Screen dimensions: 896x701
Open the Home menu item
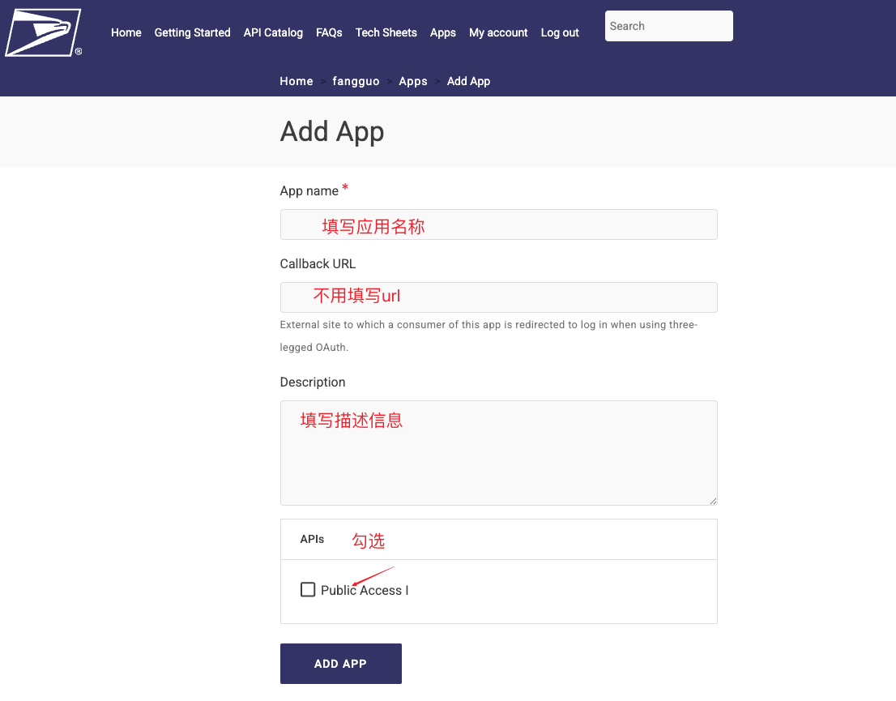126,32
